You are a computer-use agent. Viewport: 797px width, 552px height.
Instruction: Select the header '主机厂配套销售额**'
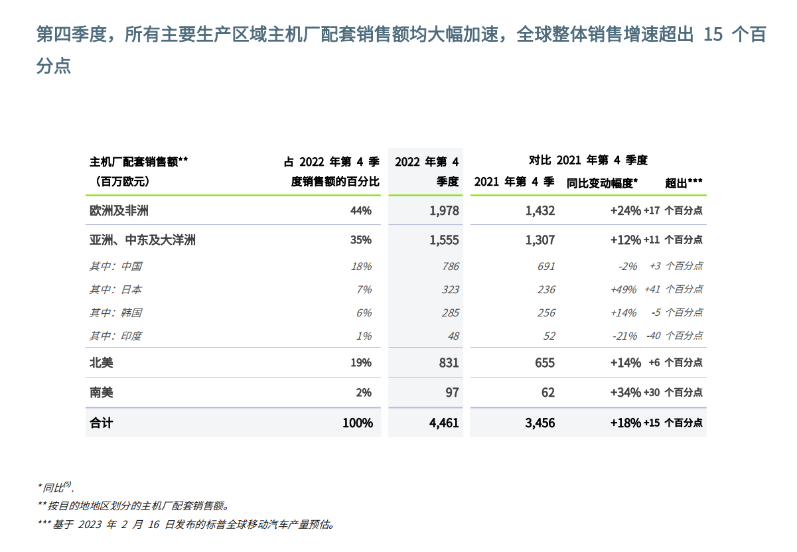pyautogui.click(x=139, y=161)
